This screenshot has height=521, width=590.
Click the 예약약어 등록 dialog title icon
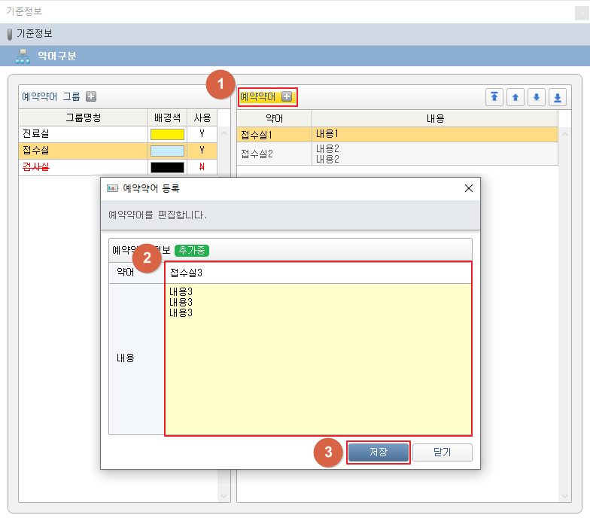click(x=113, y=188)
